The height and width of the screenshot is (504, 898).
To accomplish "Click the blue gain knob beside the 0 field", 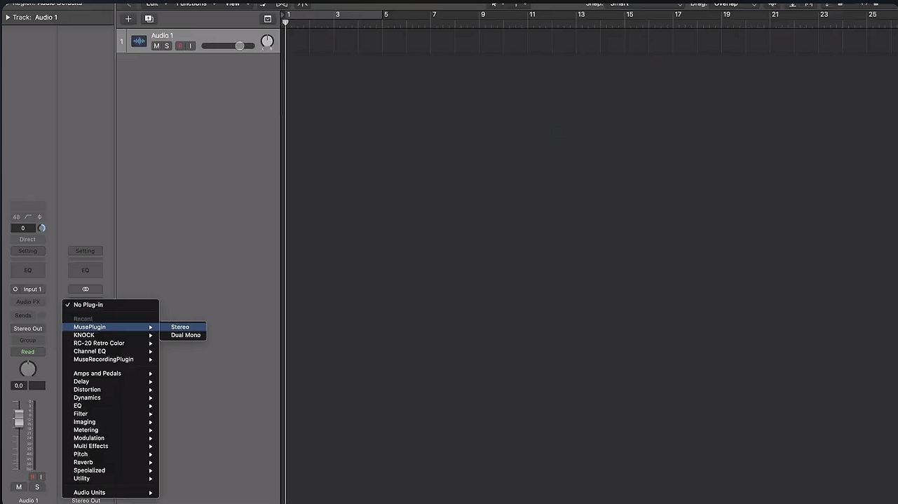I will pyautogui.click(x=41, y=228).
